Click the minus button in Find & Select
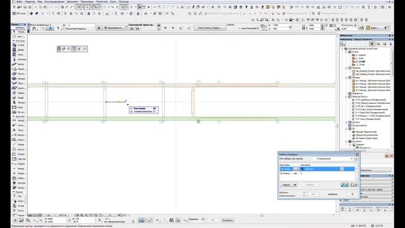This screenshot has height=228, width=405. point(313,194)
